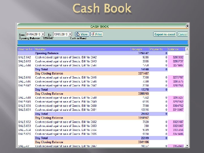The width and height of the screenshot is (204, 153).
Task: Select voucher SALE-551 row
Action: 101,110
